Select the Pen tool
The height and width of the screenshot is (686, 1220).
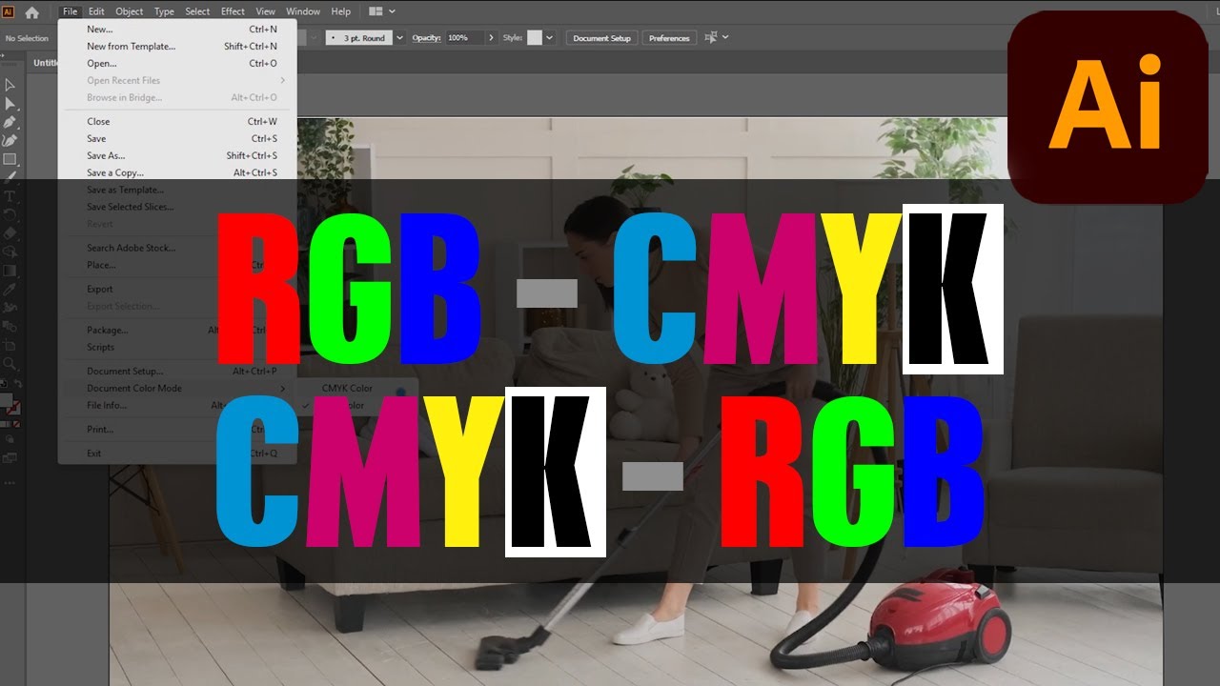point(10,121)
